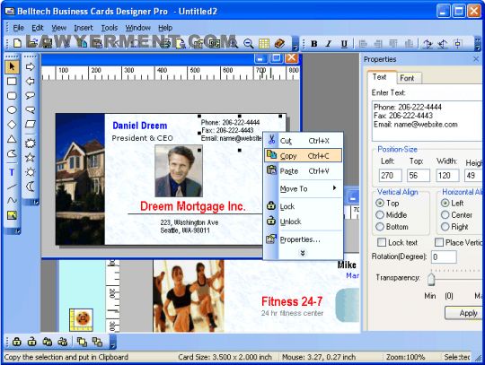
Task: Select the rectangle shape tool
Action: coord(12,82)
